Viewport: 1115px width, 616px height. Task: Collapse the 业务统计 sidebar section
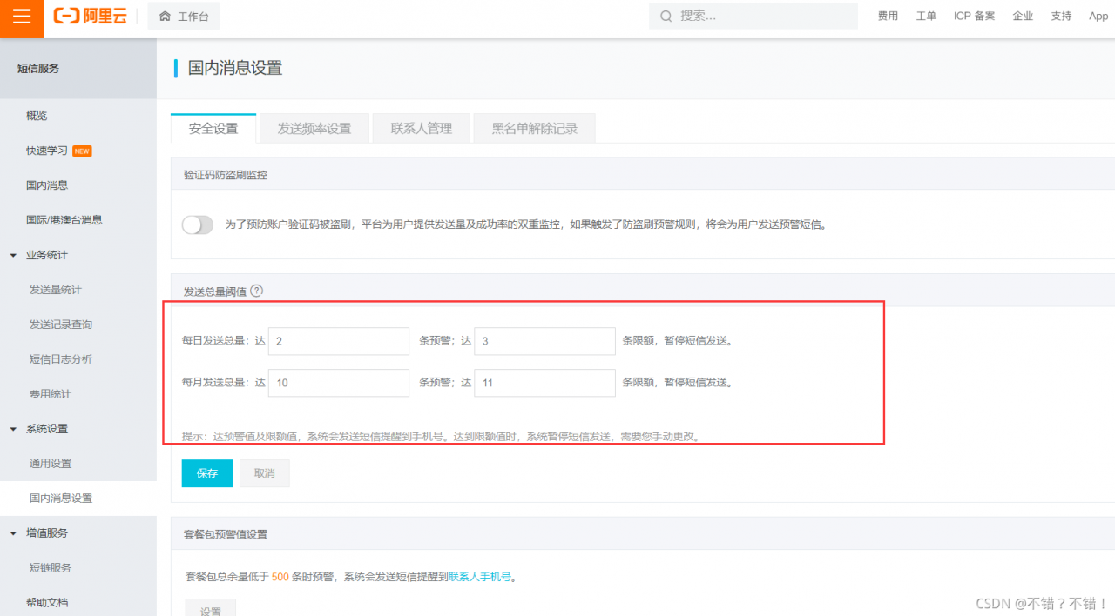click(13, 255)
